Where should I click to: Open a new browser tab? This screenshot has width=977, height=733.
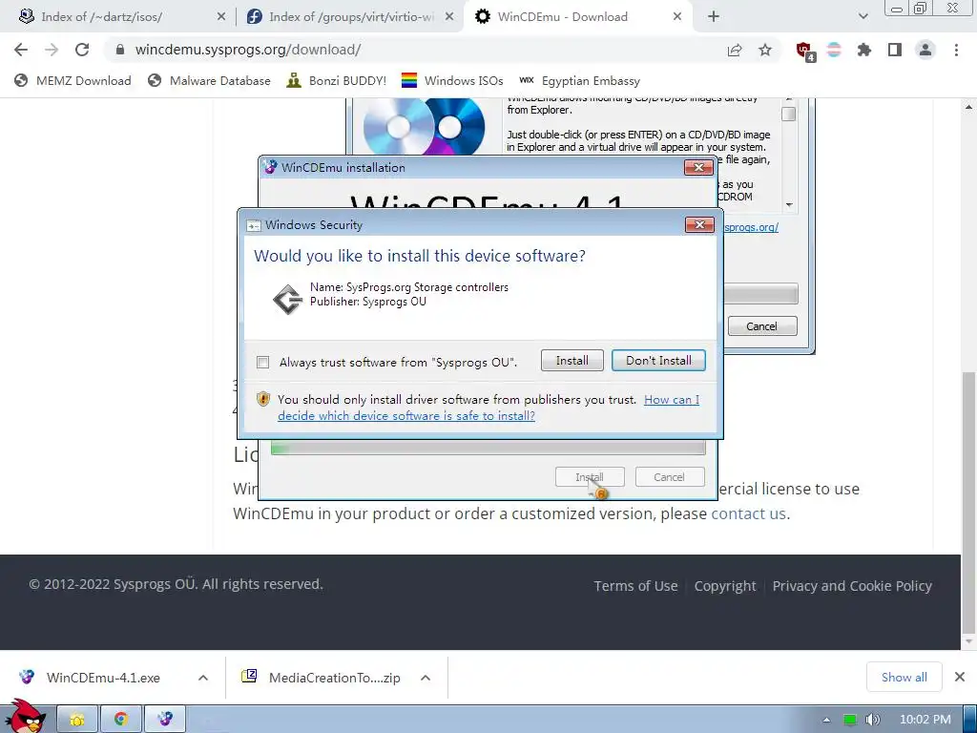(714, 17)
